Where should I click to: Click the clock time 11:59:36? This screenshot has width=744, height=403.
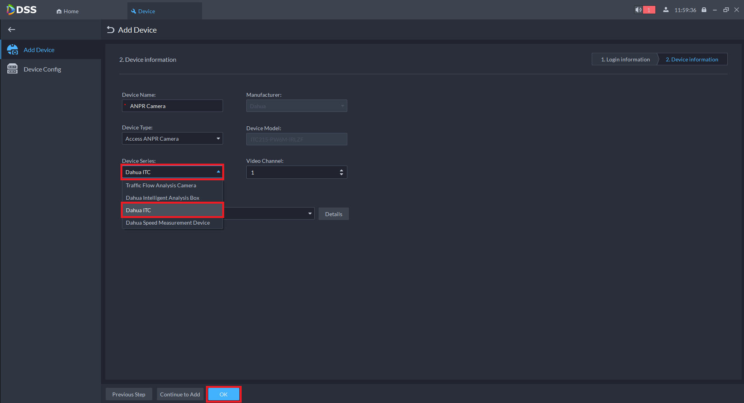[x=685, y=10]
